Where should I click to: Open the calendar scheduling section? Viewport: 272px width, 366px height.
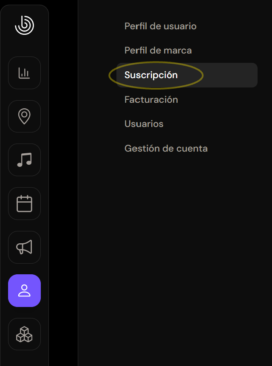[24, 203]
